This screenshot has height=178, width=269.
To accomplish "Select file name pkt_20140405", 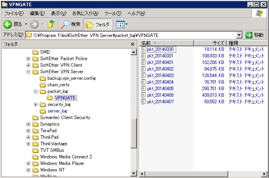I will pos(160,89).
